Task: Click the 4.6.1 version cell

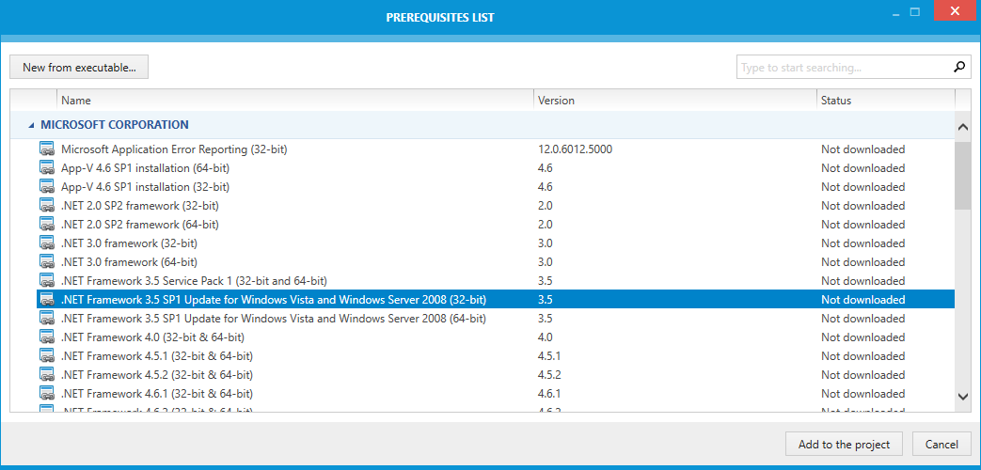Action: (549, 393)
